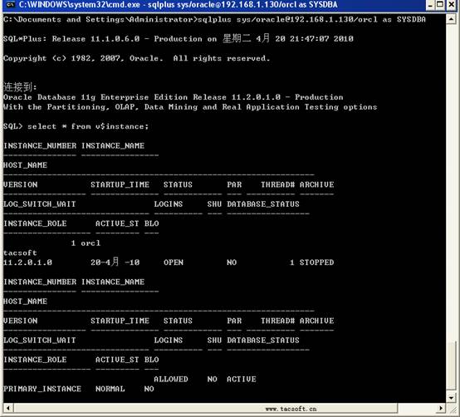Click the status value 'OPEN'
This screenshot has width=460, height=417.
click(174, 262)
